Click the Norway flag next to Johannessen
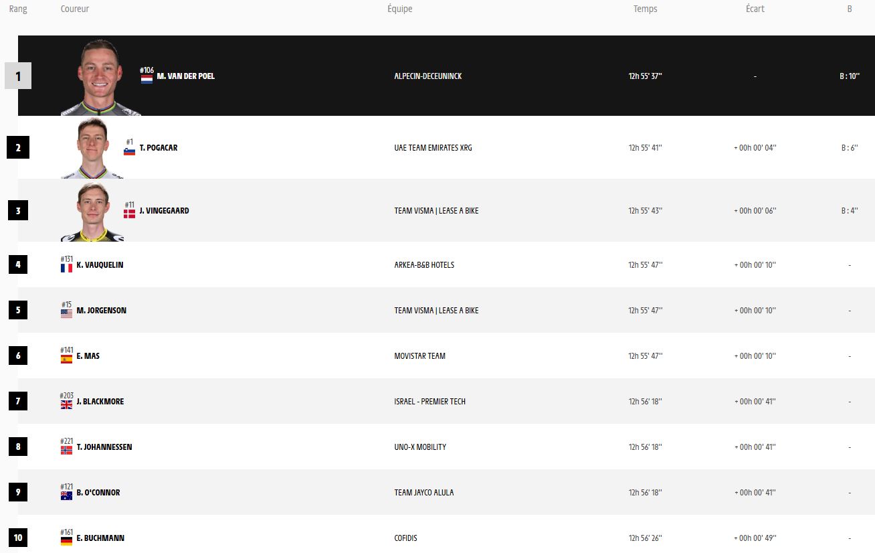Screen dimensions: 875x553 pos(66,450)
